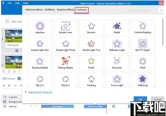Click the effects list vertical scrollbar
166x116 pixels.
point(163,32)
